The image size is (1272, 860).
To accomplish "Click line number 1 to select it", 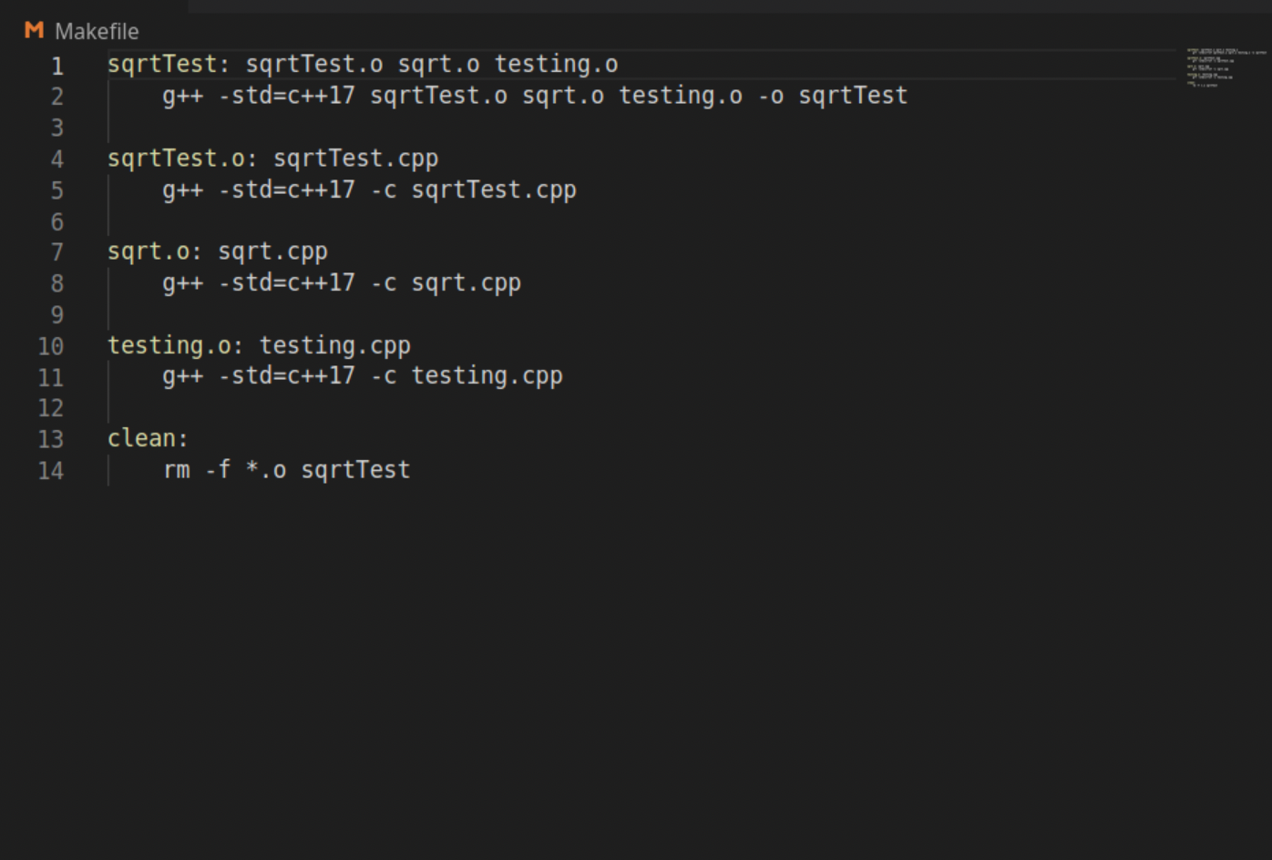I will (56, 66).
